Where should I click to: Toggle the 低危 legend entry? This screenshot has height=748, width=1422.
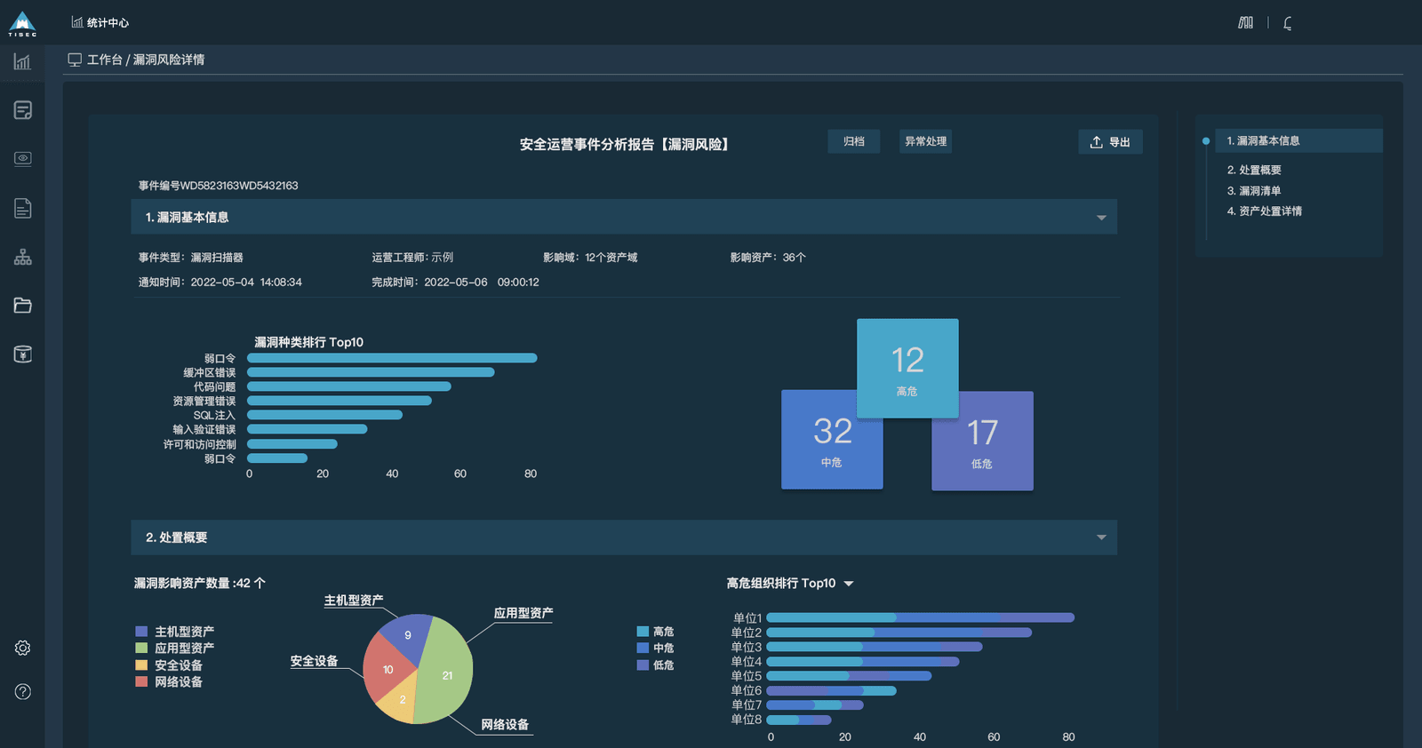pyautogui.click(x=655, y=665)
